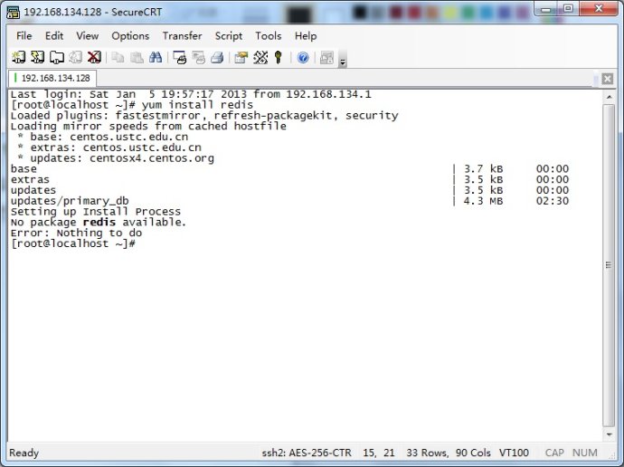Image resolution: width=624 pixels, height=467 pixels.
Task: Minimize the SecureCRT window
Action: (x=546, y=9)
